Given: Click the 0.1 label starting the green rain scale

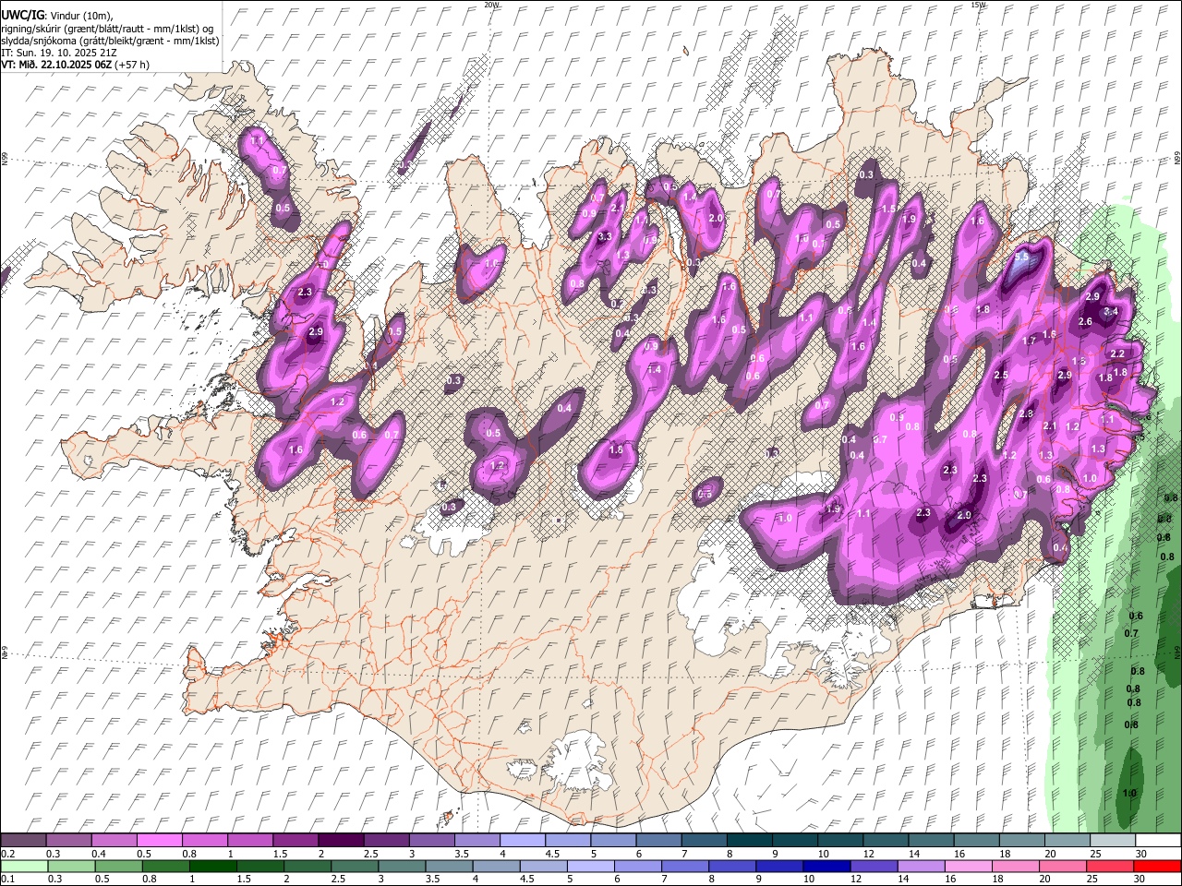Looking at the screenshot, I should click(7, 880).
